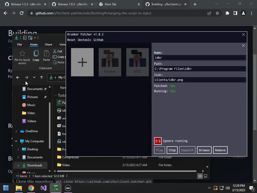Go up one folder level in Explorer
This screenshot has width=257, height=193.
tap(41, 77)
